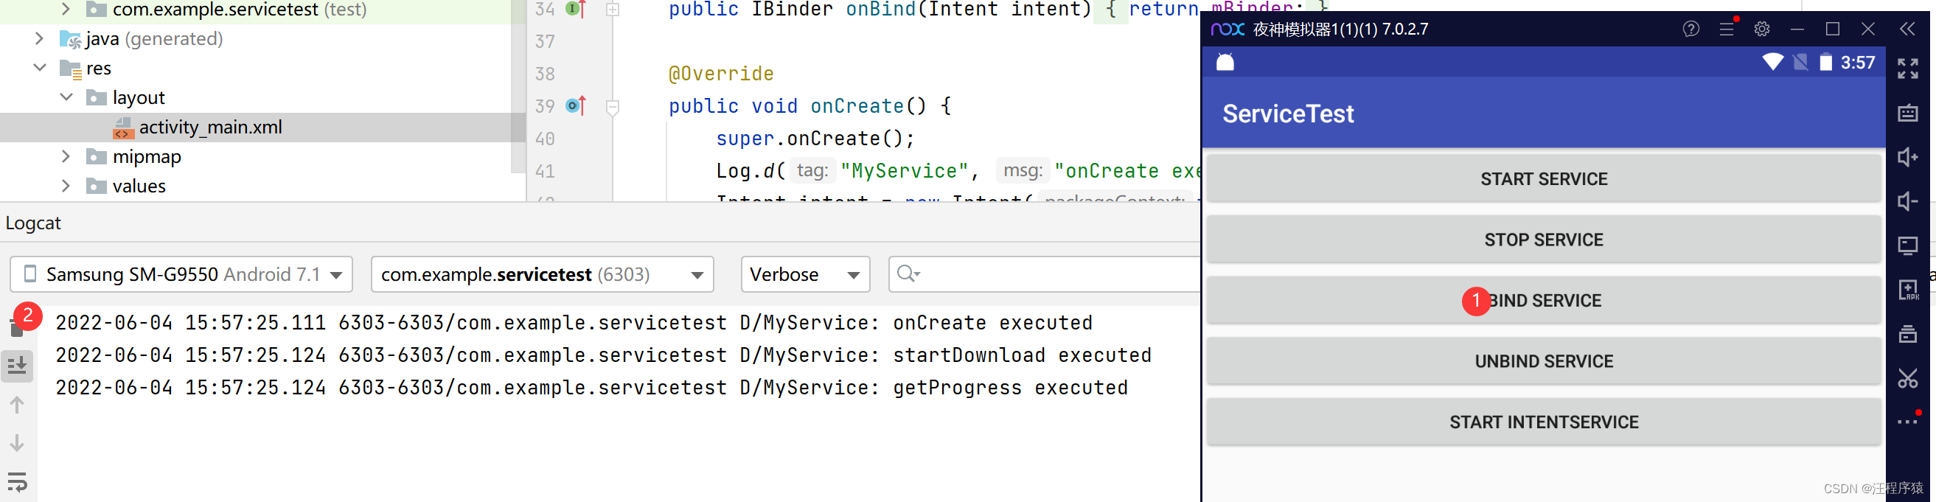
Task: Expand the values folder
Action: point(66,186)
